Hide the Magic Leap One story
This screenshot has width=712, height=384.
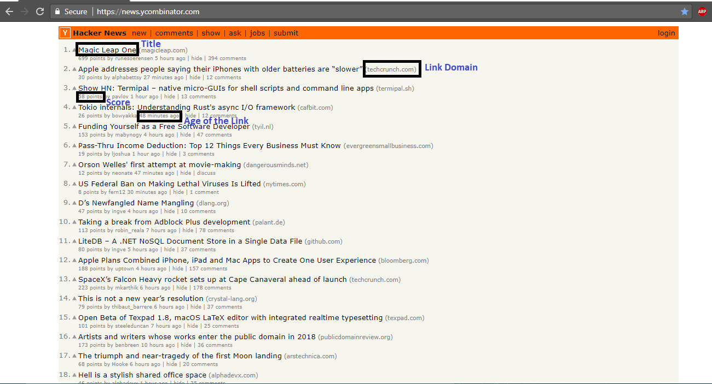tap(196, 58)
